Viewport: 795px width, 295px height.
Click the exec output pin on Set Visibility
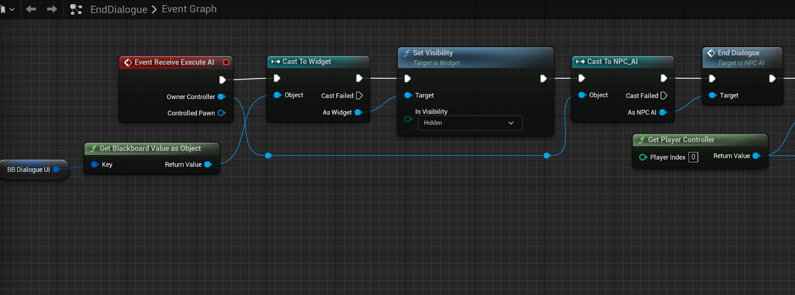coord(544,78)
